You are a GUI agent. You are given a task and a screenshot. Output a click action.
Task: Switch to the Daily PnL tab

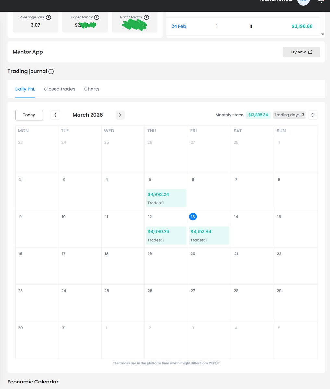point(25,89)
